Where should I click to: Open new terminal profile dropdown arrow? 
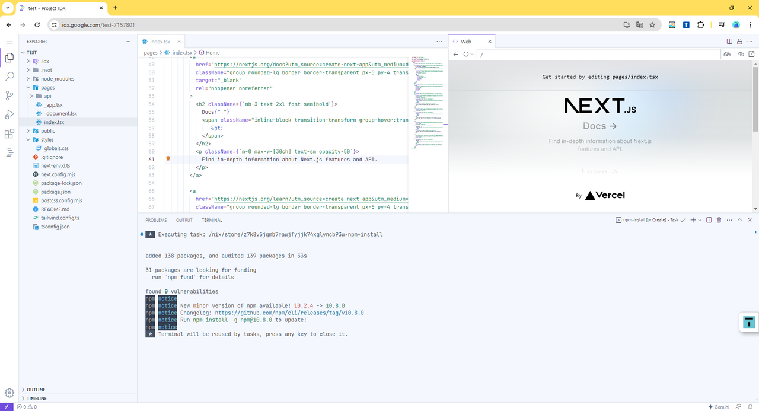click(700, 220)
